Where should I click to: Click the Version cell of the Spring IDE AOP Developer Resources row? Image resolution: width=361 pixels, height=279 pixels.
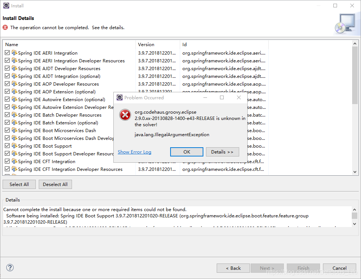click(x=157, y=84)
